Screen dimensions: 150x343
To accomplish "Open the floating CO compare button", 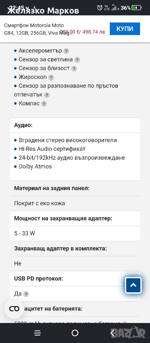I will [14, 309].
